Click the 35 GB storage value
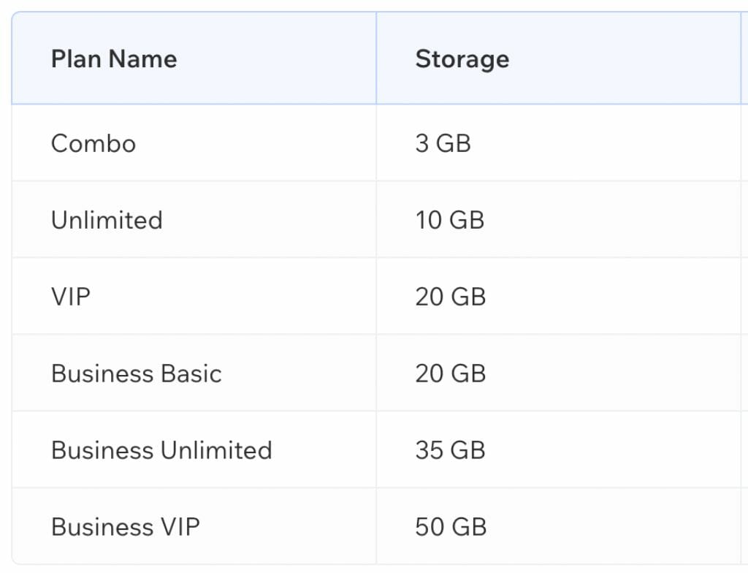 click(x=450, y=450)
